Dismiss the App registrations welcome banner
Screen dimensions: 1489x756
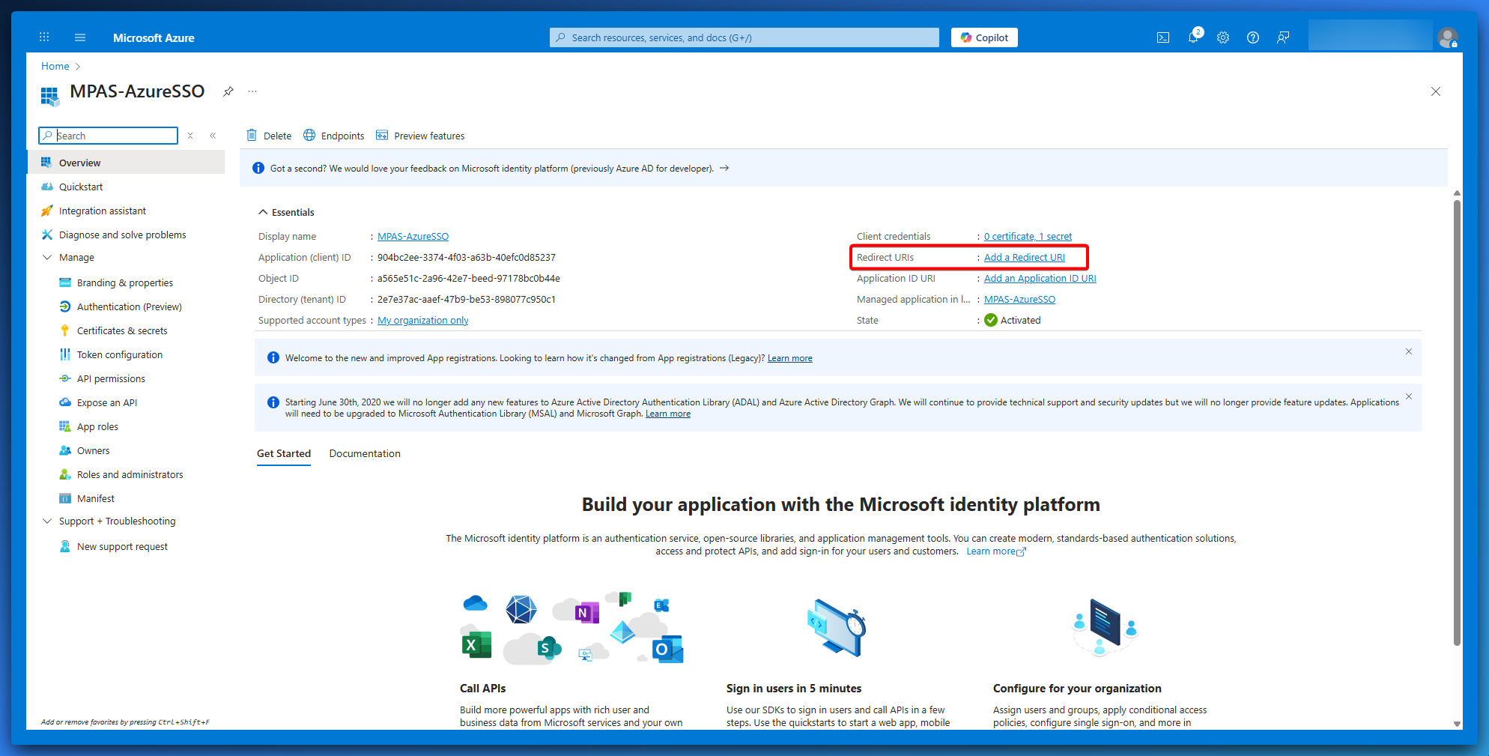coord(1409,351)
